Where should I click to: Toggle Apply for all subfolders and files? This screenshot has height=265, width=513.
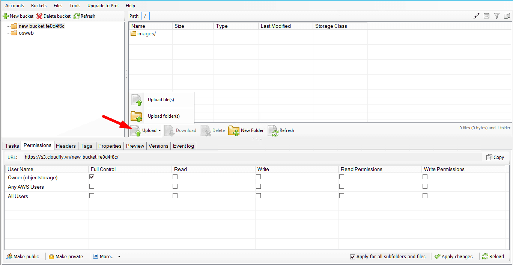pyautogui.click(x=352, y=257)
